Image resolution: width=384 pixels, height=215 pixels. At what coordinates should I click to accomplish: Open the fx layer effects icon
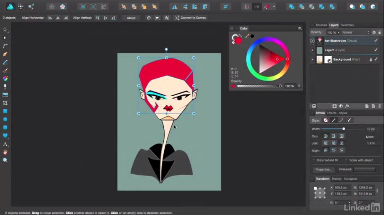347,106
